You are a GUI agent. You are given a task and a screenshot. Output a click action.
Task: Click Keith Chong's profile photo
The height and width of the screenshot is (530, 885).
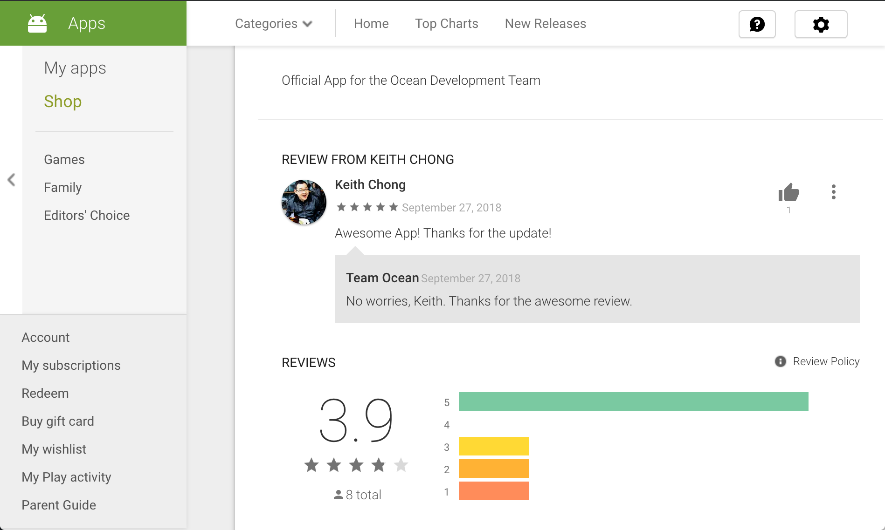click(x=304, y=203)
